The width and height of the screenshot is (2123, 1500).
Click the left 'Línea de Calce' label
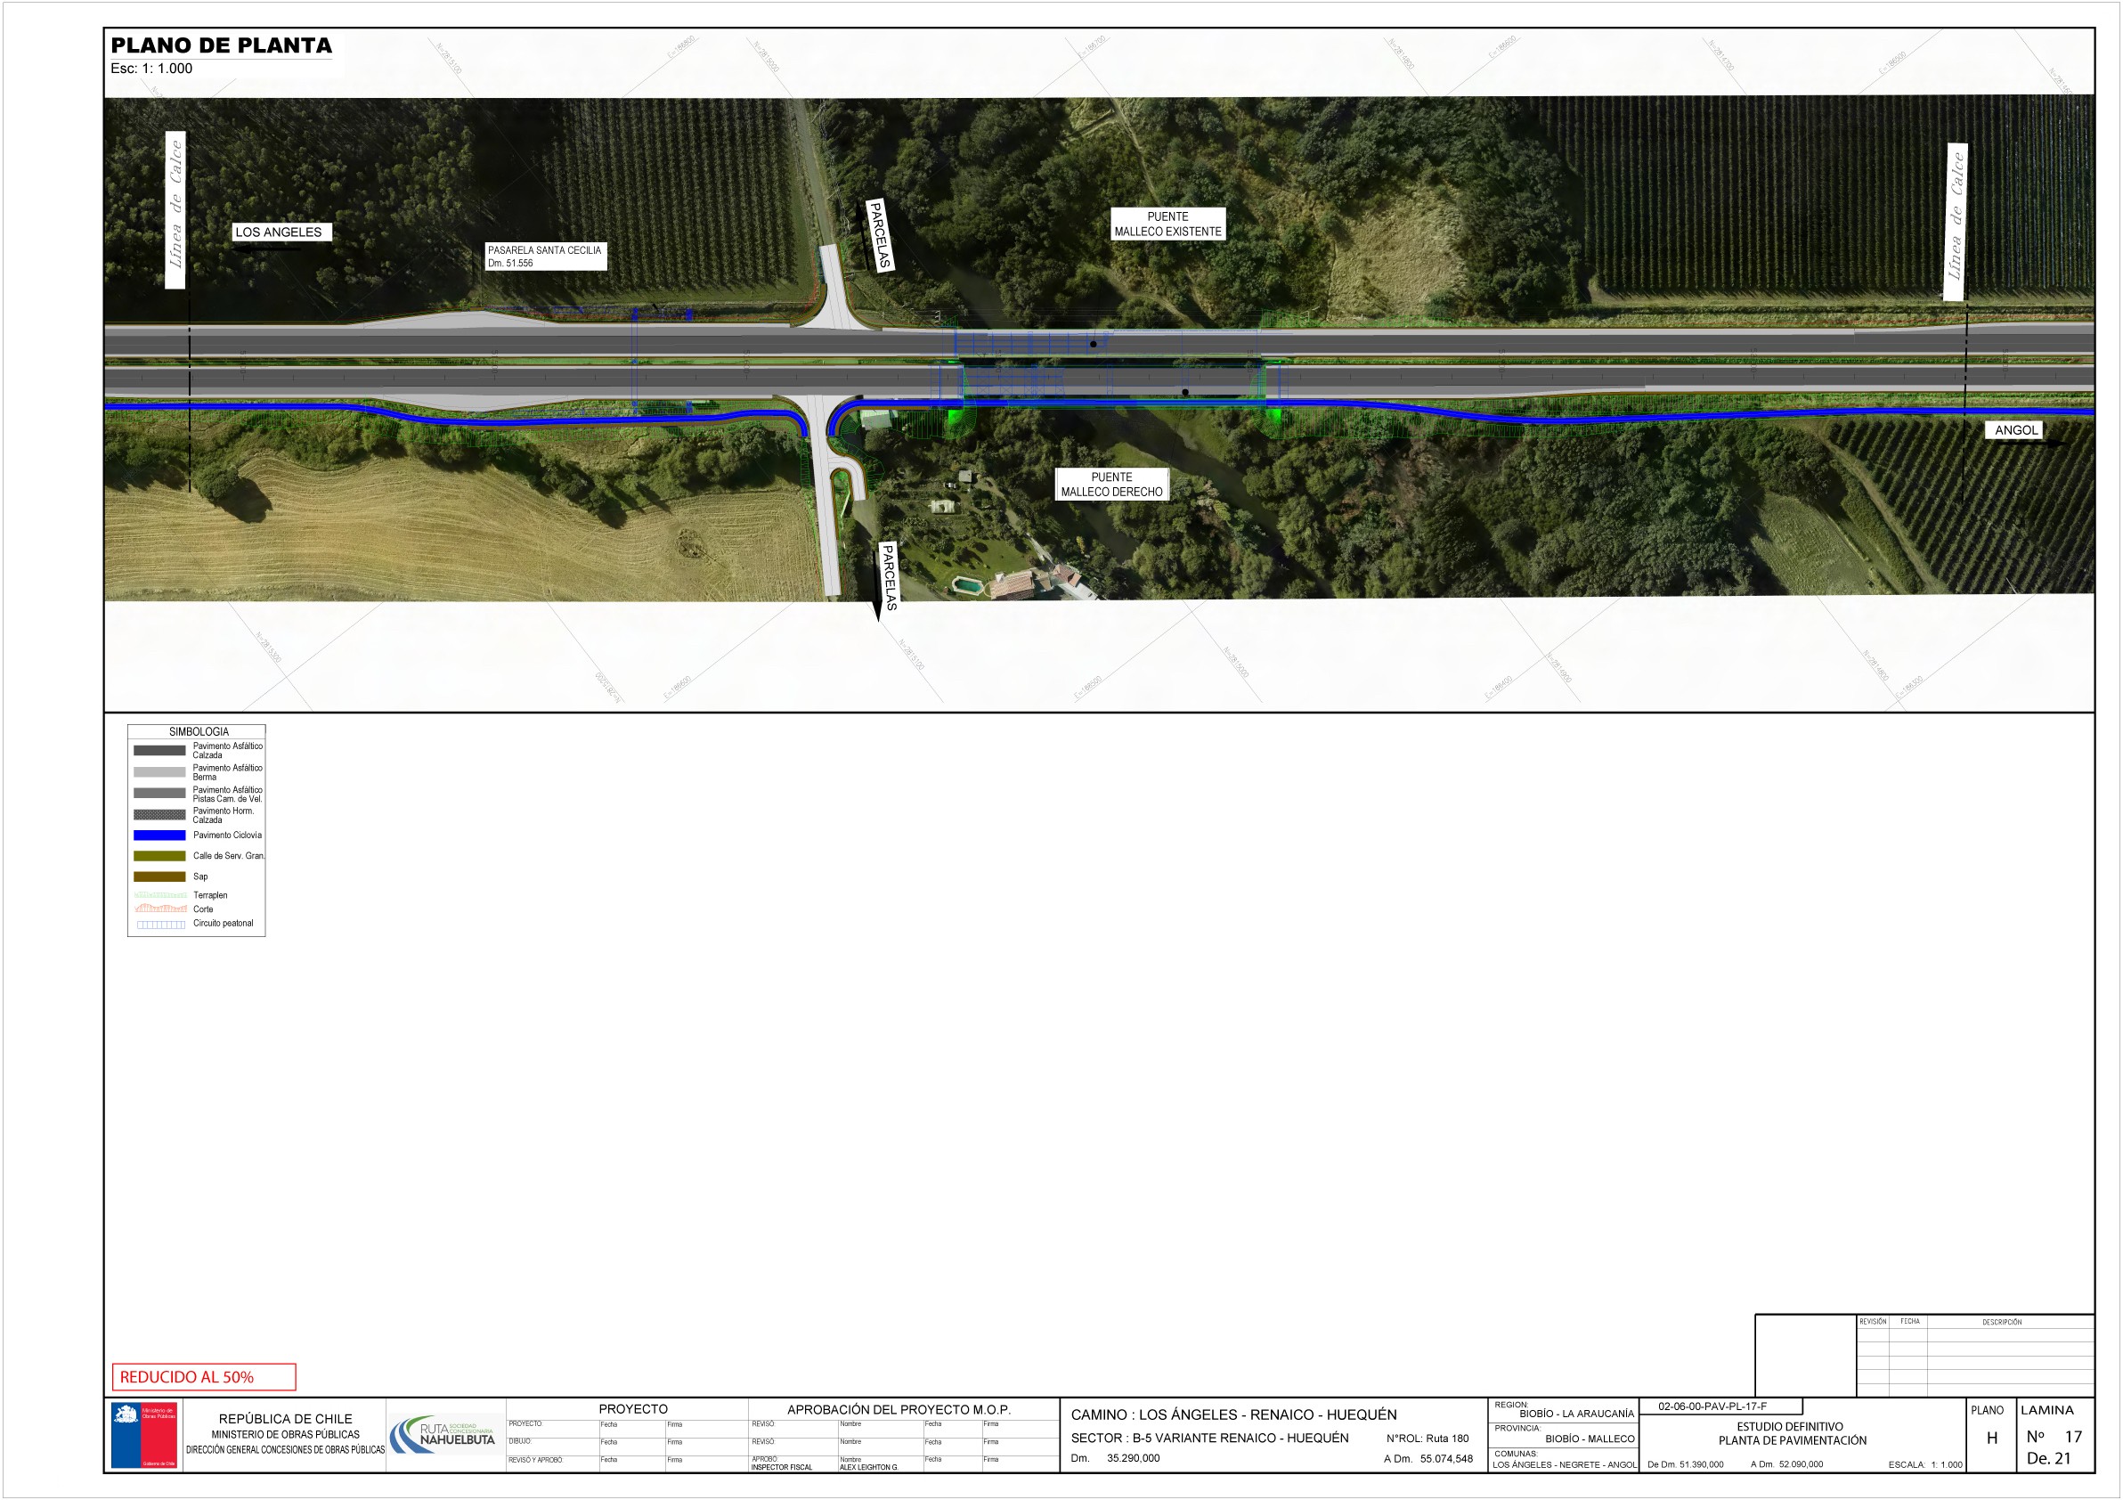pos(175,210)
